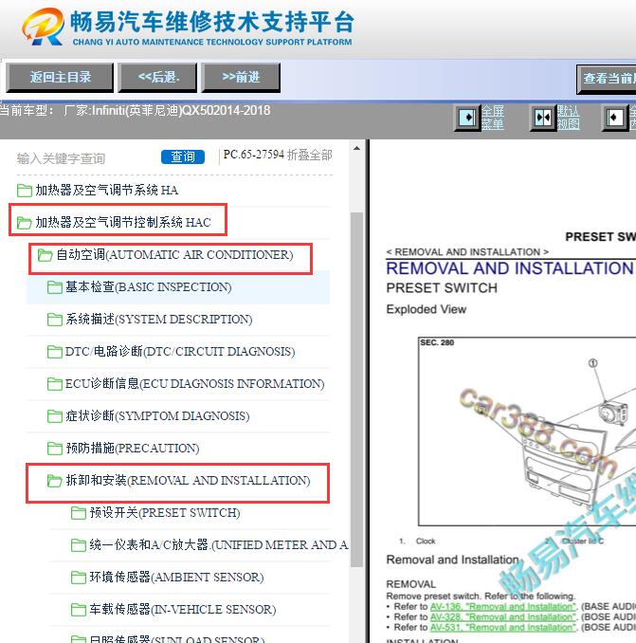
Task: Click folder icon of 预设开关 Preset Switch
Action: (x=79, y=513)
